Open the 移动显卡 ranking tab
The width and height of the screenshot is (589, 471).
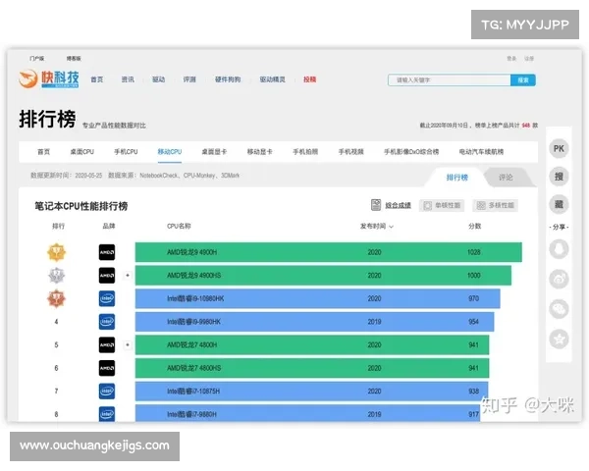point(259,152)
